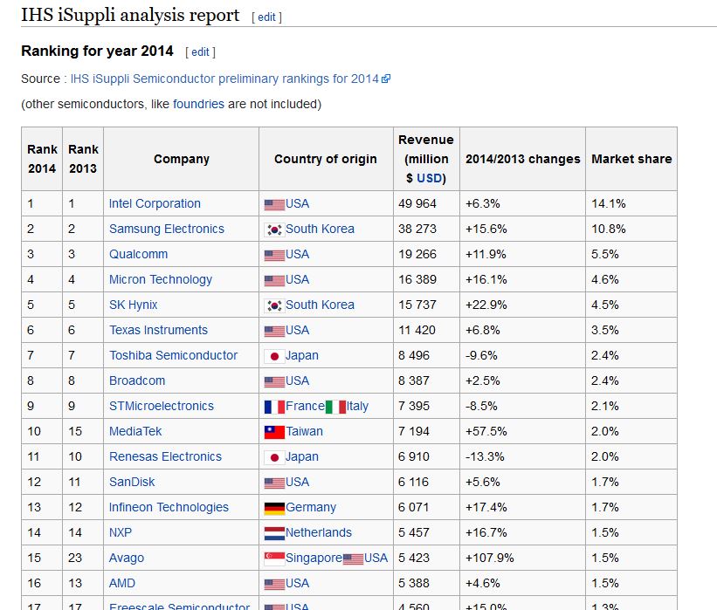Screen dimensions: 717x610
Task: Open the AMD link
Action: tap(122, 584)
